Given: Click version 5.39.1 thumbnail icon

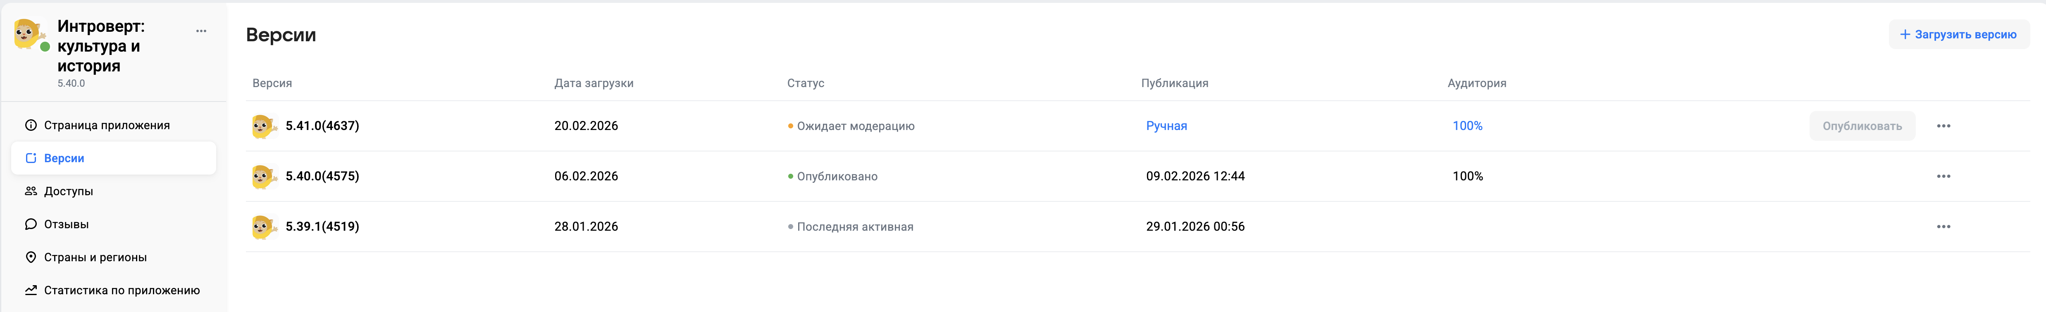Looking at the screenshot, I should (x=263, y=227).
